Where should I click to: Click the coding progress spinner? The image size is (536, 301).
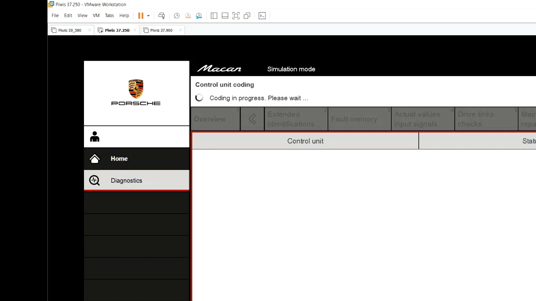point(199,98)
